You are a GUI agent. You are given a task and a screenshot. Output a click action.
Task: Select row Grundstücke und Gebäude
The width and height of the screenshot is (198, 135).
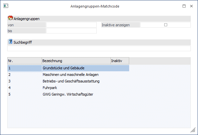coord(64,68)
